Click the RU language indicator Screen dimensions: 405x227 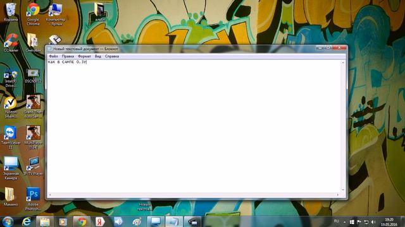[x=336, y=221]
